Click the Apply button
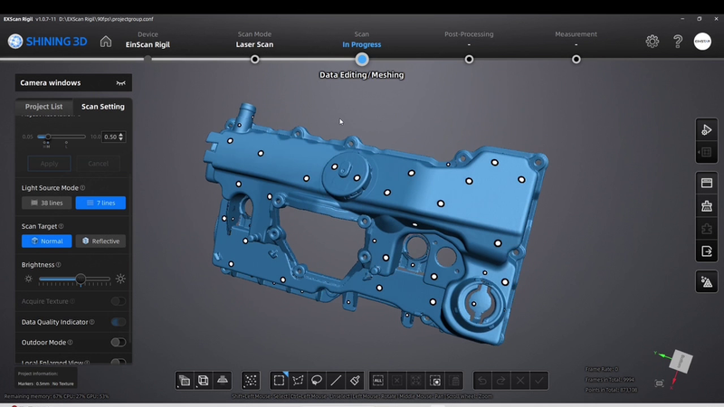Image resolution: width=724 pixels, height=407 pixels. pyautogui.click(x=49, y=164)
